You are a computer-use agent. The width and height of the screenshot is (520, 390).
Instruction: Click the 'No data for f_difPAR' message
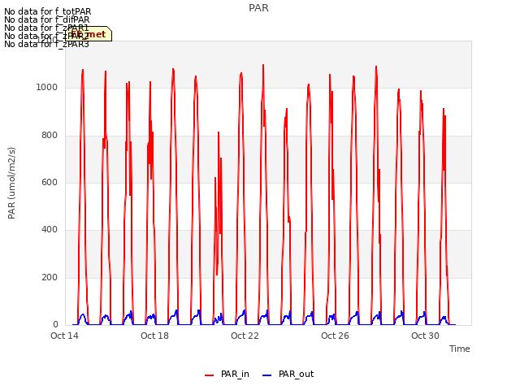pos(47,19)
